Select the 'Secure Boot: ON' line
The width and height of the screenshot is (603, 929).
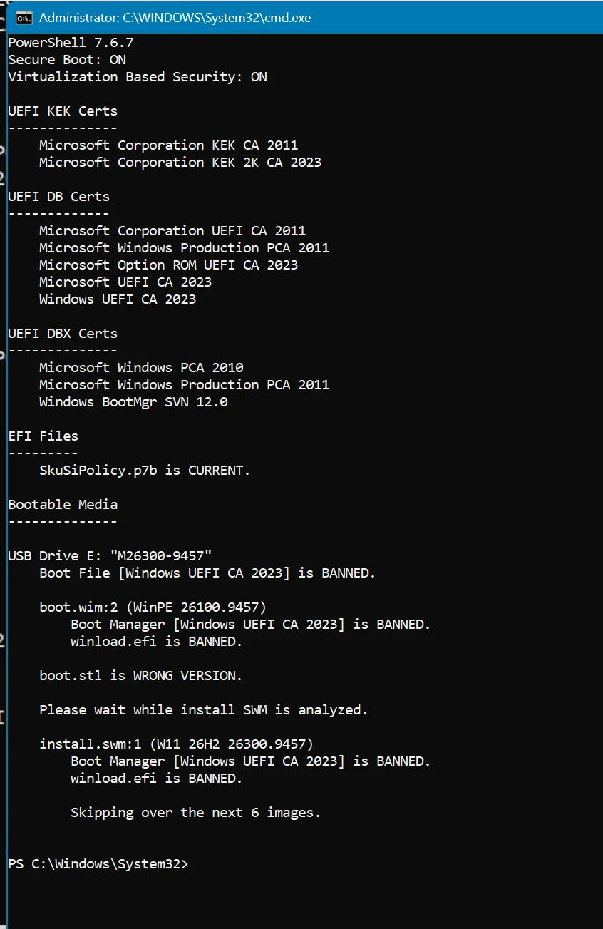click(x=67, y=59)
